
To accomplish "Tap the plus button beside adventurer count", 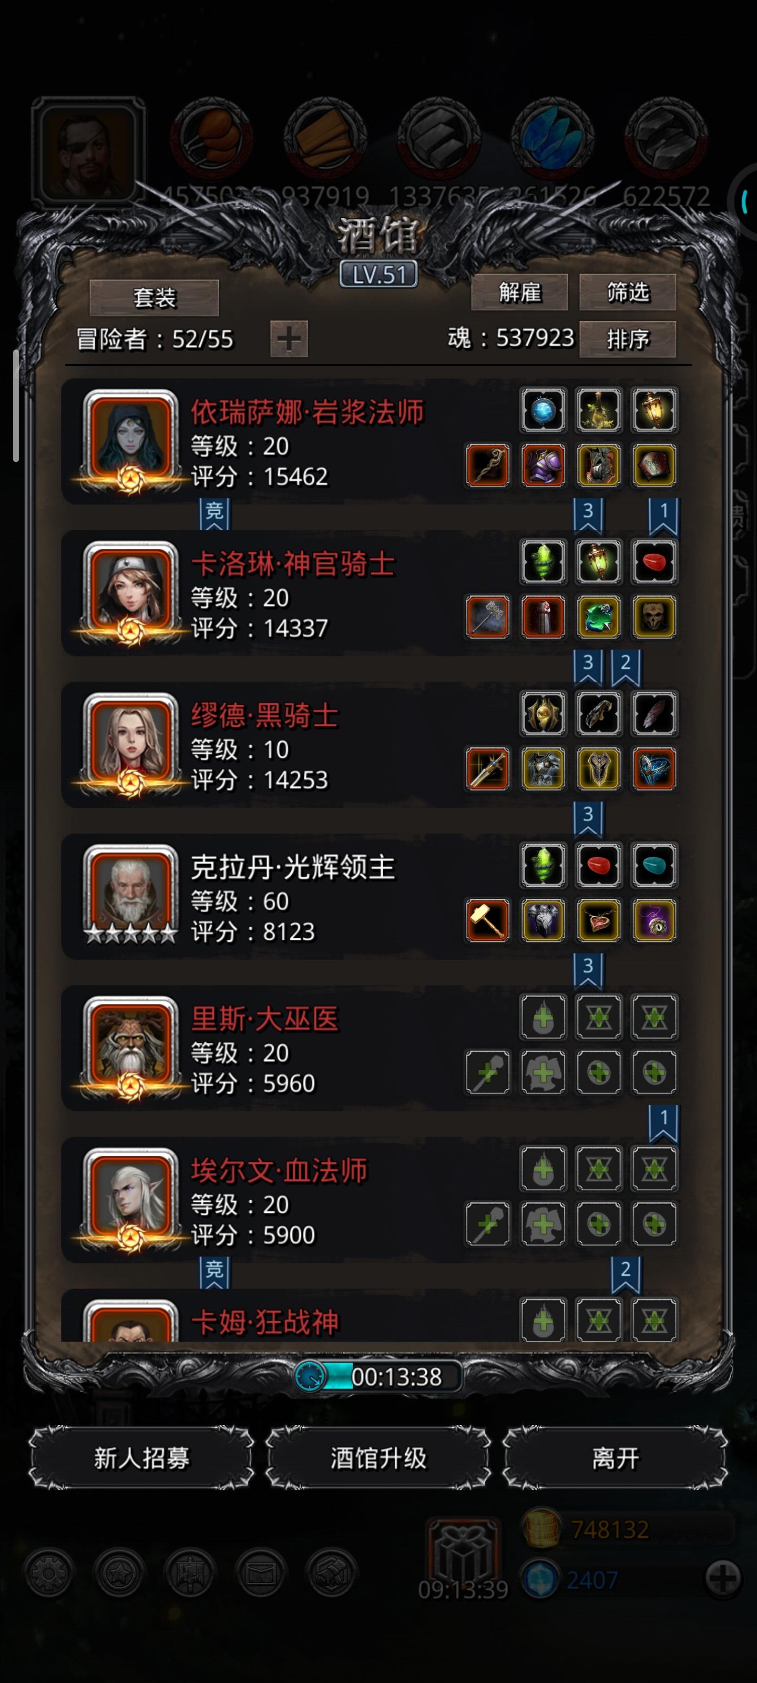I will click(x=289, y=338).
